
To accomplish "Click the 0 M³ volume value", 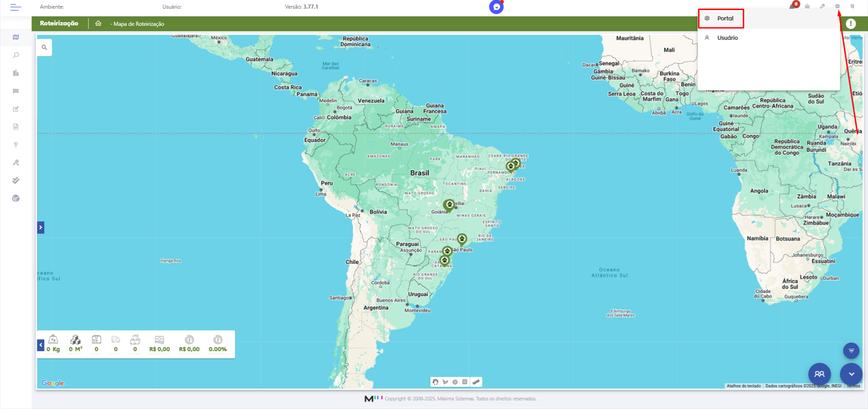I will coord(75,349).
